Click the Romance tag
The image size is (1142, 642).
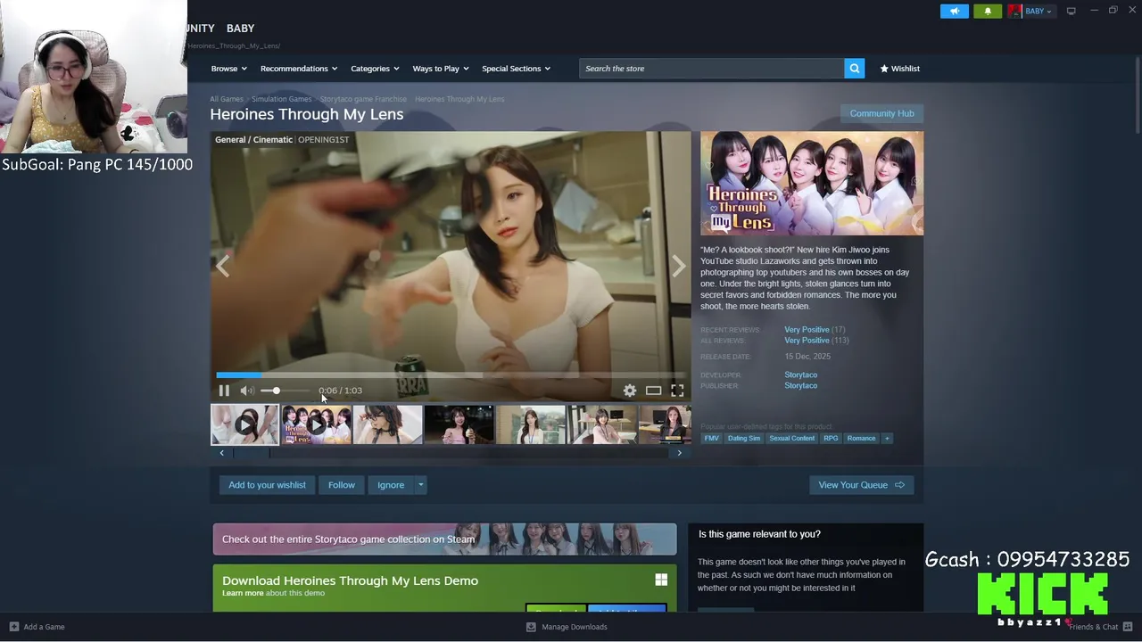click(861, 439)
